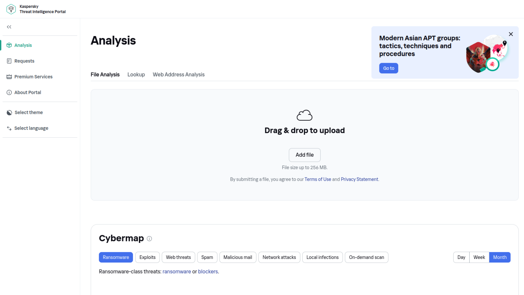Open the Terms of Use link
This screenshot has width=524, height=295.
(318, 179)
